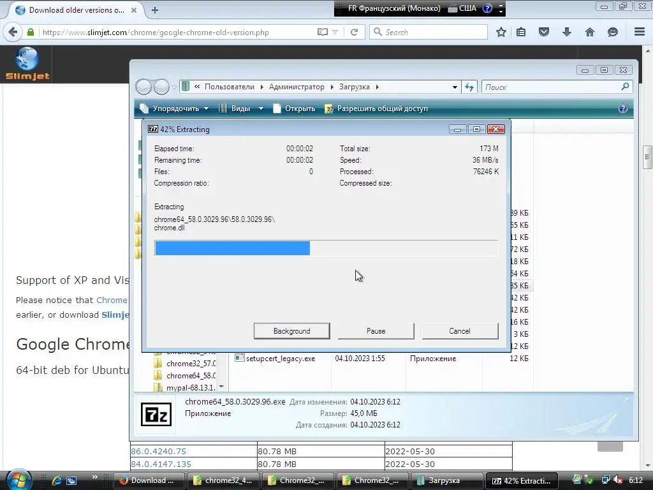Screen dimensions: 653x490
Task: Launch Internet Explorer from quick launch
Action: pos(57,480)
